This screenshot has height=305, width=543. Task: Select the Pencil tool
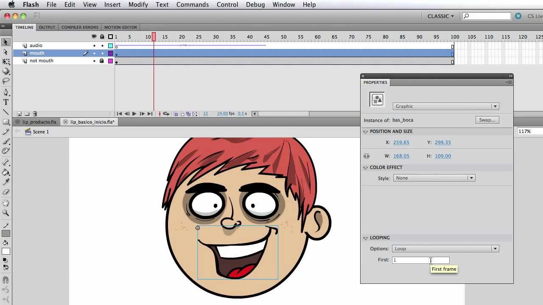point(6,132)
